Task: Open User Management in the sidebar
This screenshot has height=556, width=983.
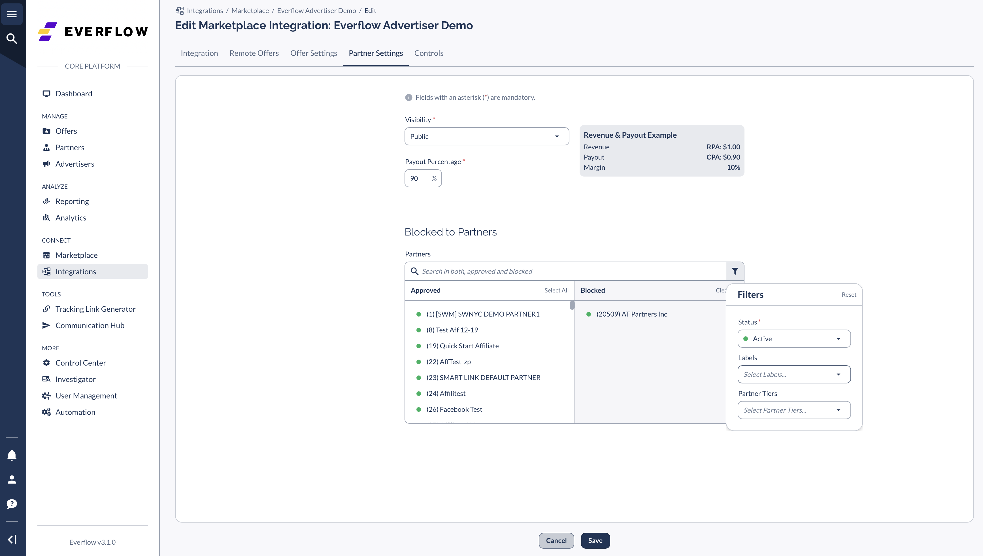Action: tap(93, 396)
